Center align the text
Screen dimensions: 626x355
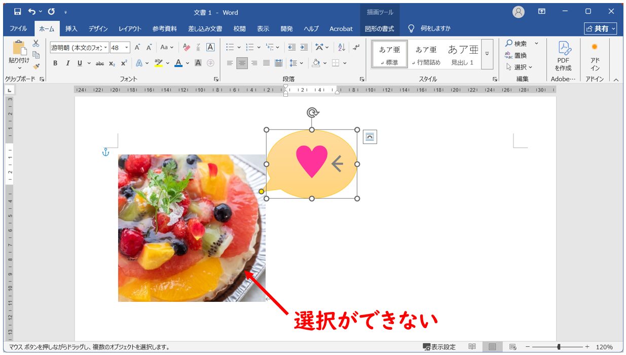point(242,63)
